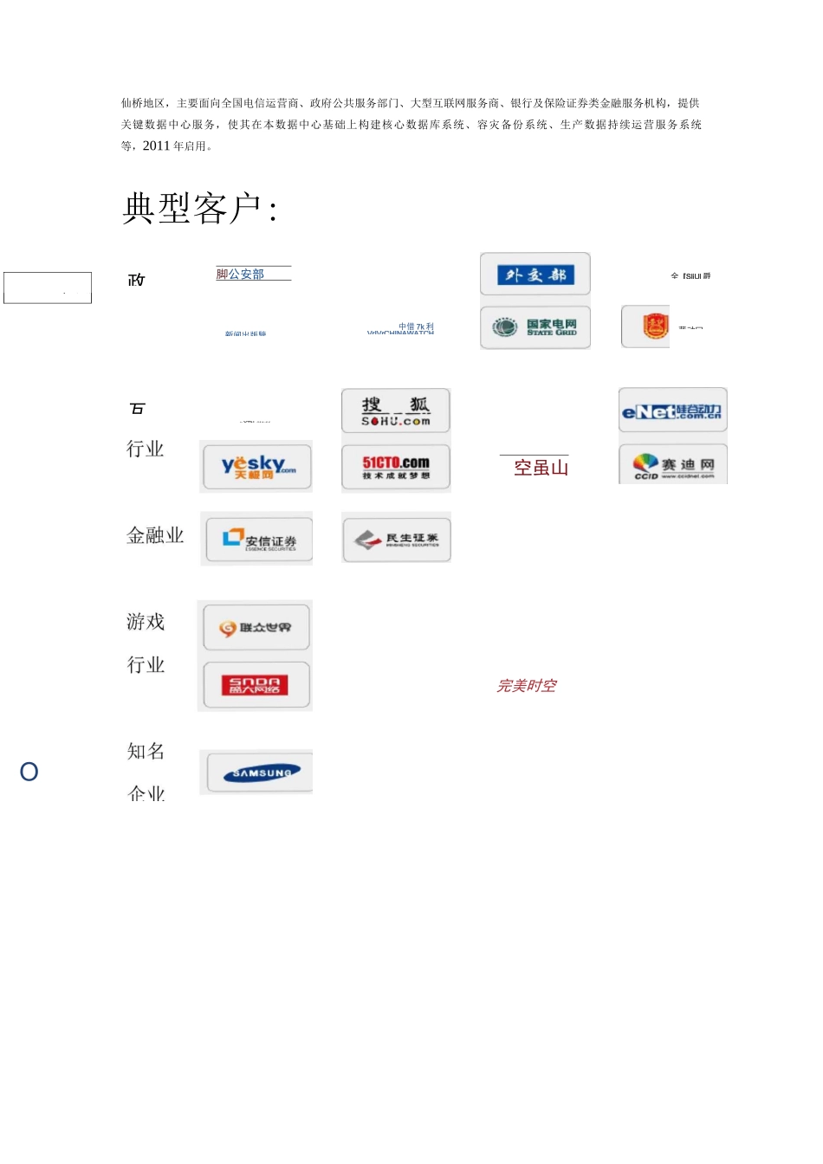
Task: Click the 外交部 blue logo
Action: [x=535, y=275]
